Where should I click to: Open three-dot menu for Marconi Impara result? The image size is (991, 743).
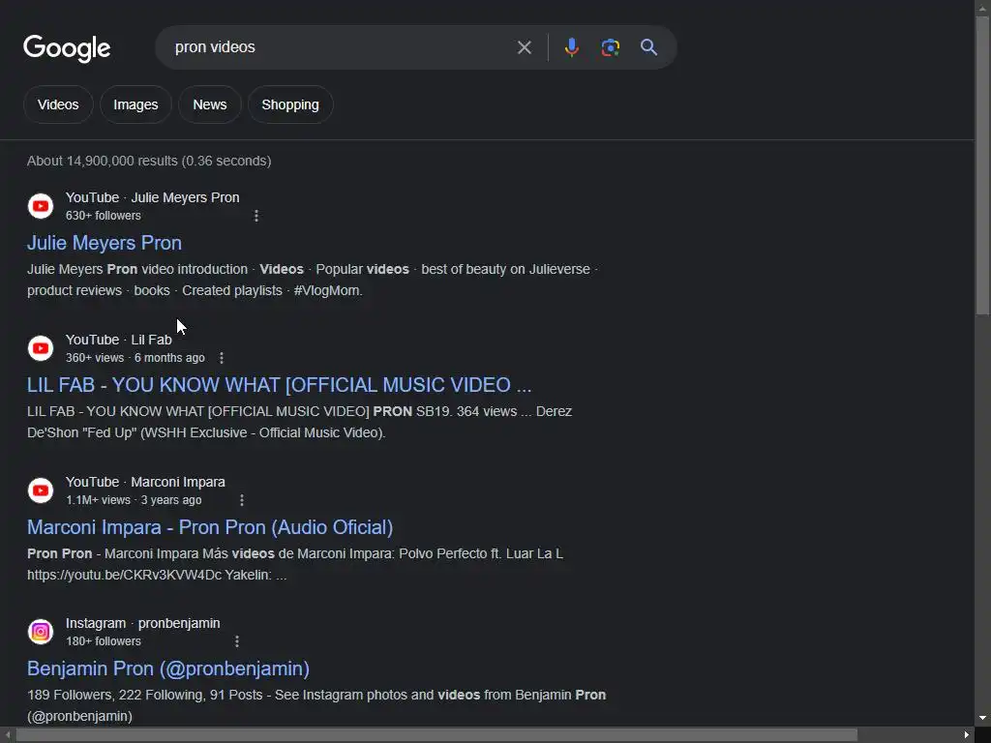click(x=241, y=500)
